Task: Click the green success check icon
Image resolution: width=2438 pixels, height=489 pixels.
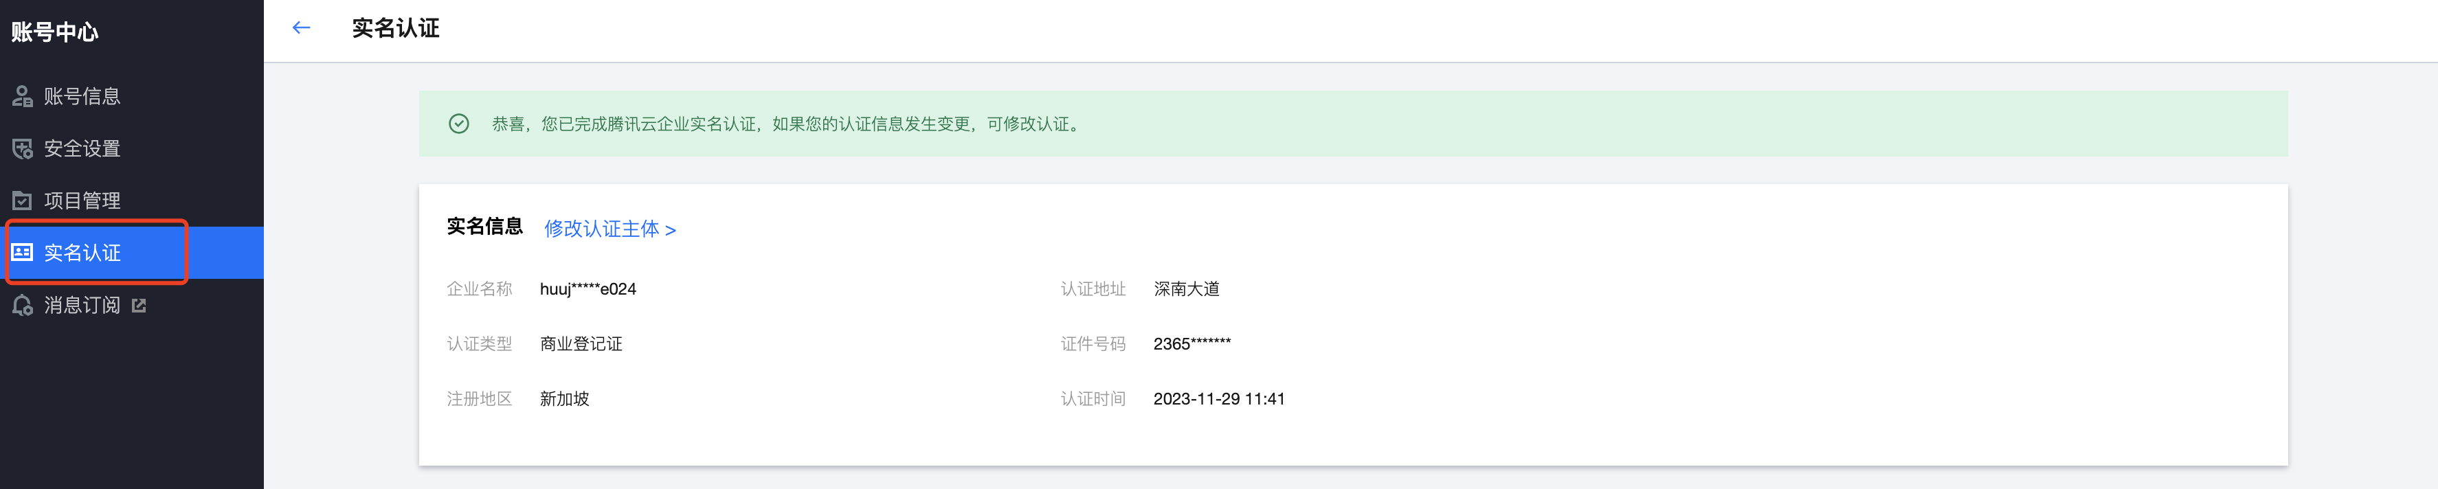Action: [459, 124]
